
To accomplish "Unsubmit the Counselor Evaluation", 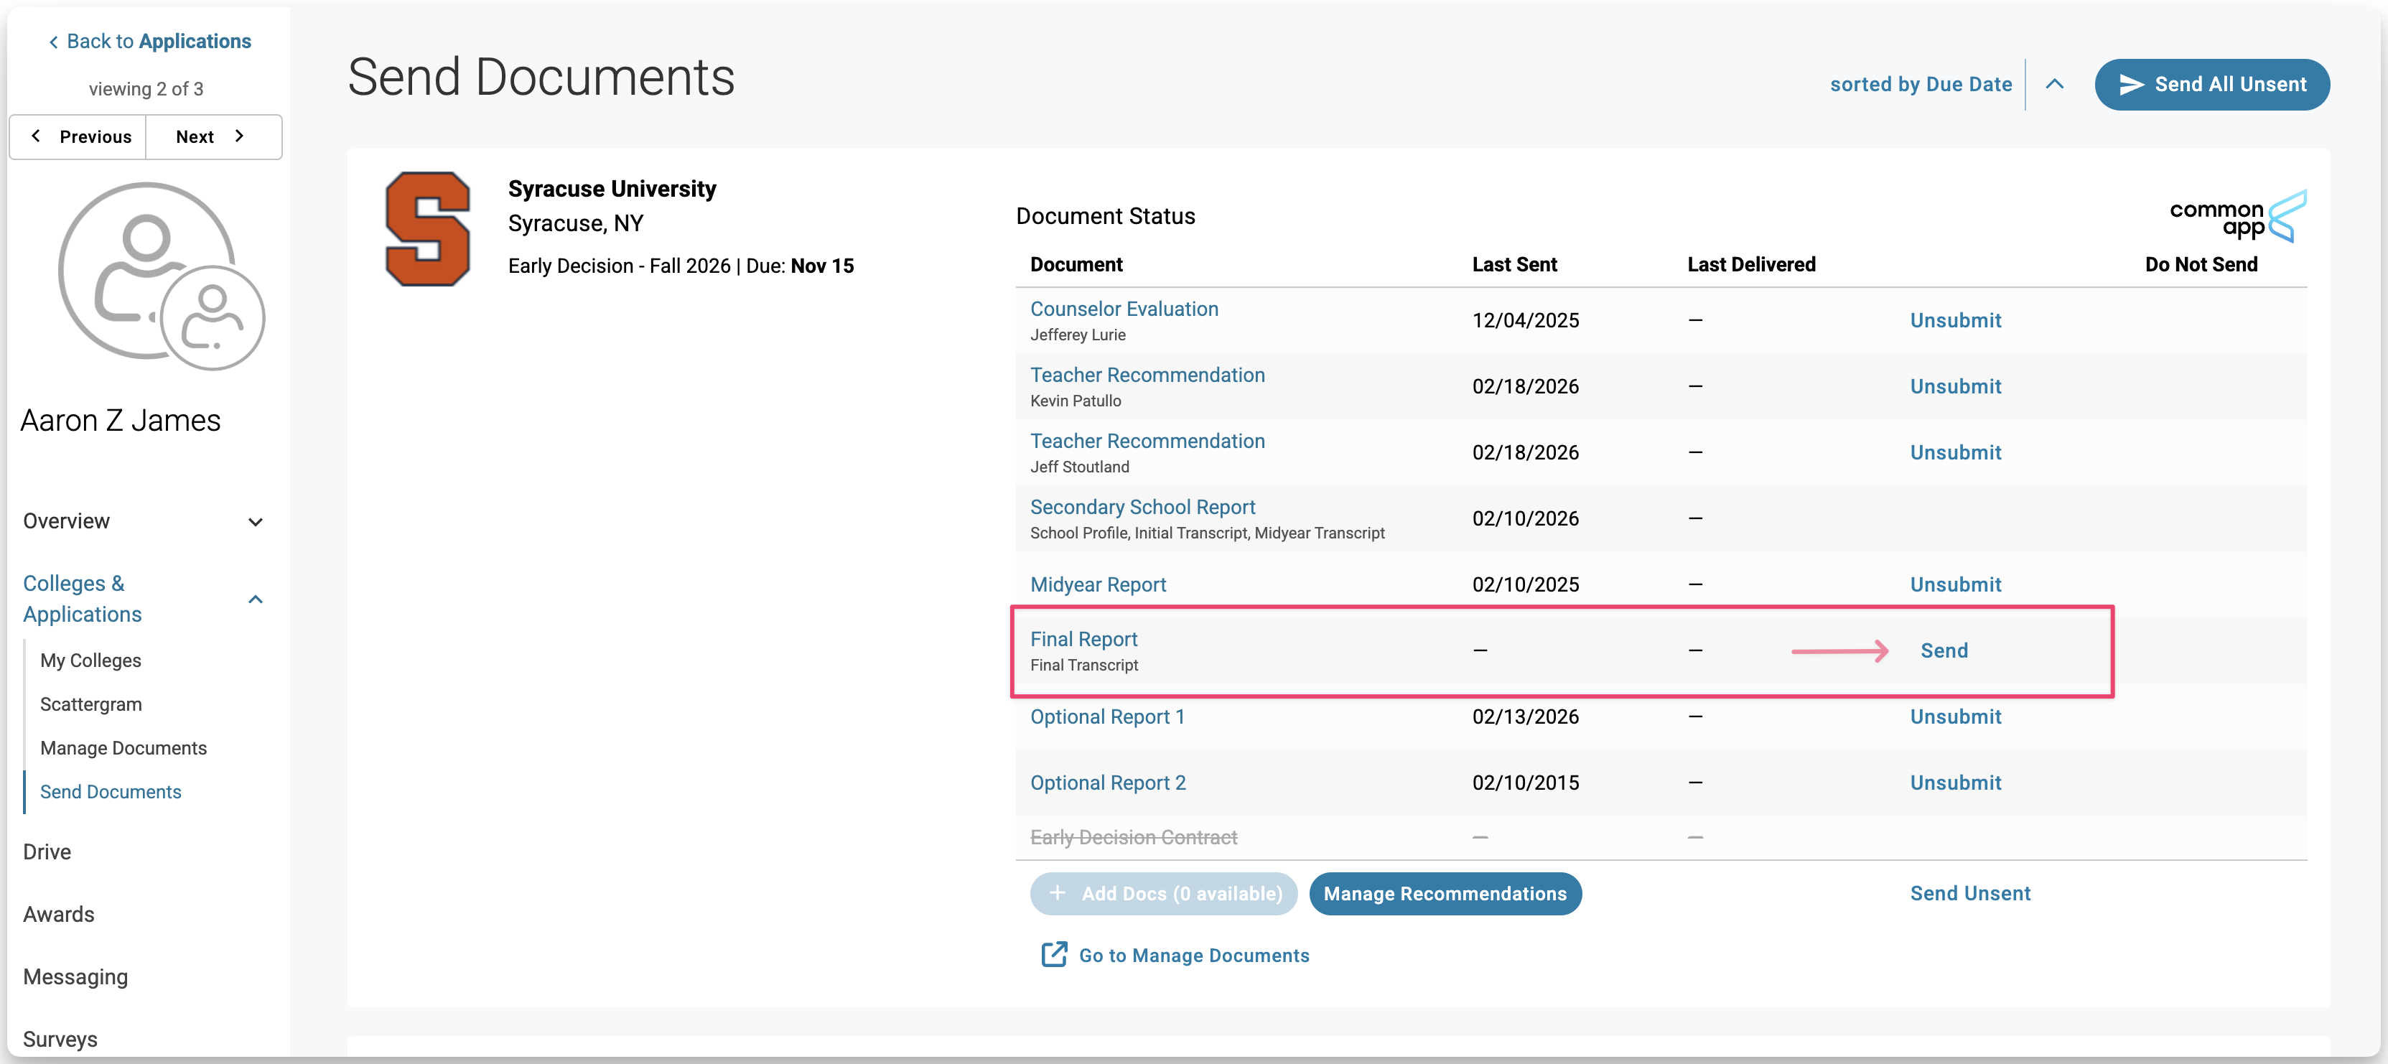I will (x=1955, y=321).
